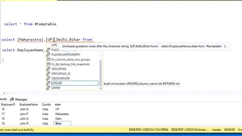Click the 00:00:00 elapsed time status entry
This screenshot has width=242, height=136.
pyautogui.click(x=230, y=130)
